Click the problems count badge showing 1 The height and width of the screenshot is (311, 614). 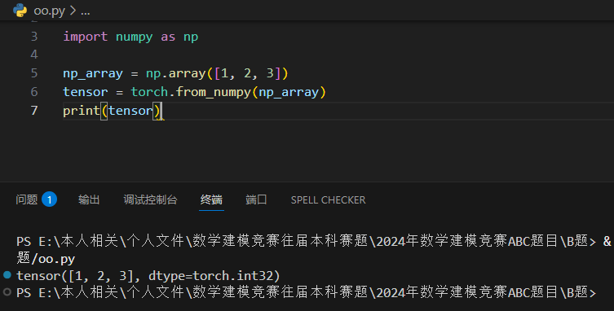click(50, 199)
